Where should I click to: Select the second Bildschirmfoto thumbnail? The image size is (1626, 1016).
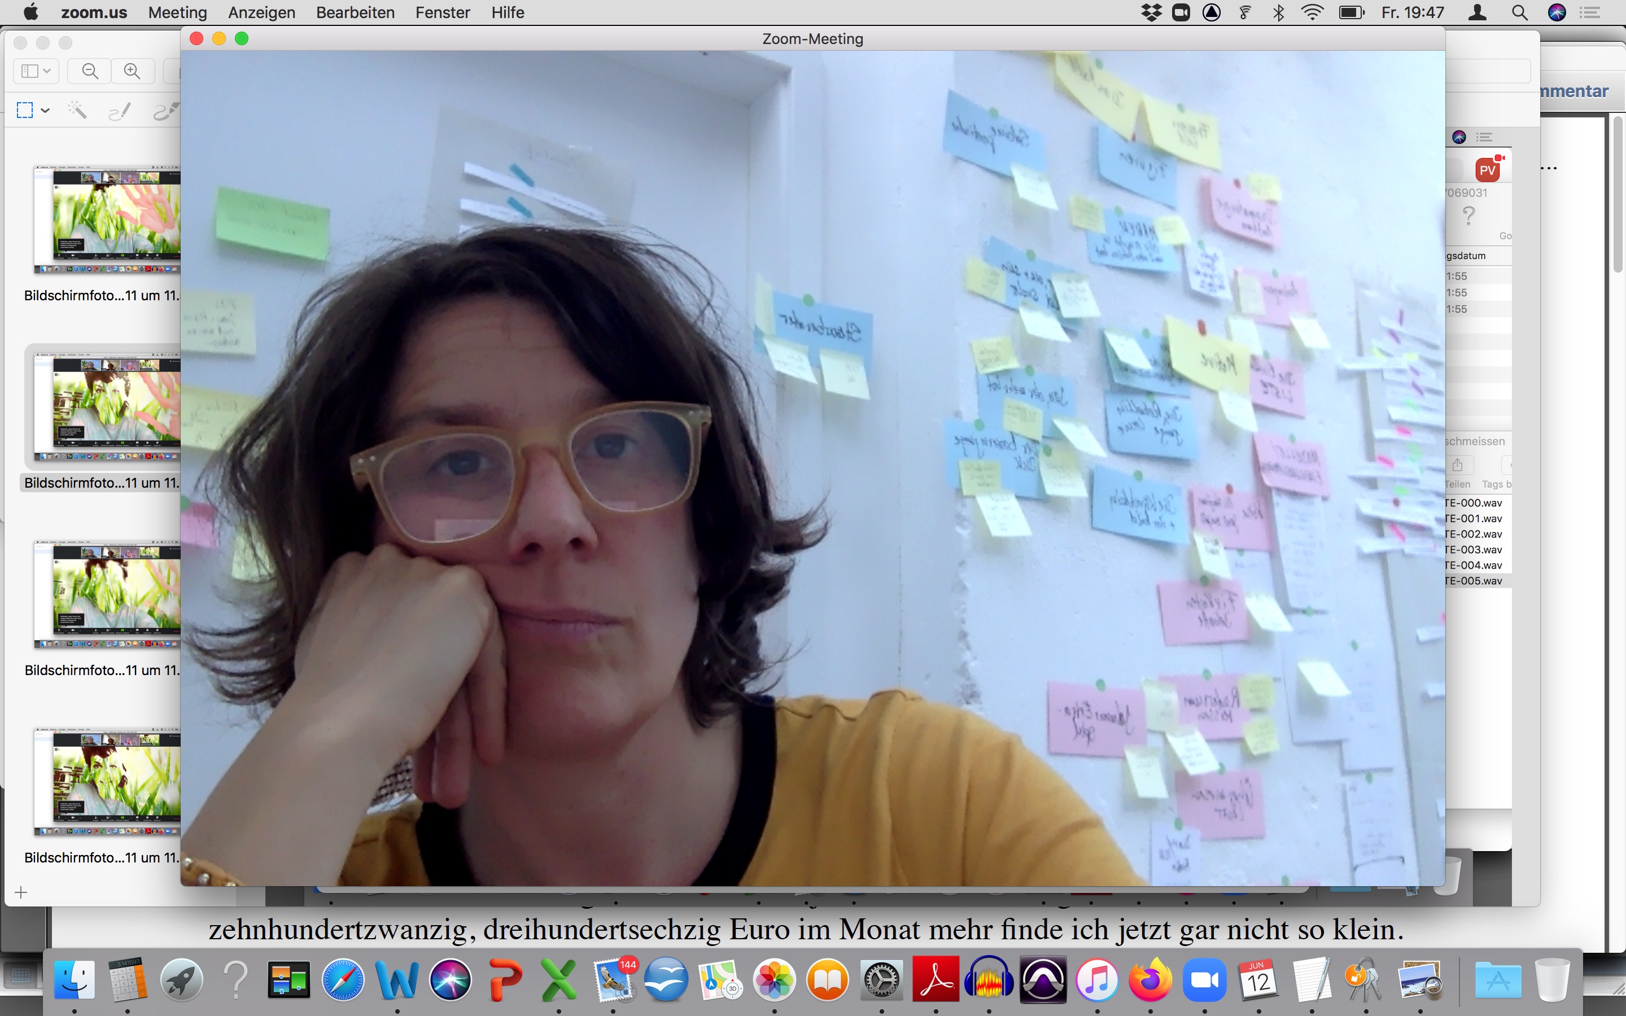coord(107,406)
